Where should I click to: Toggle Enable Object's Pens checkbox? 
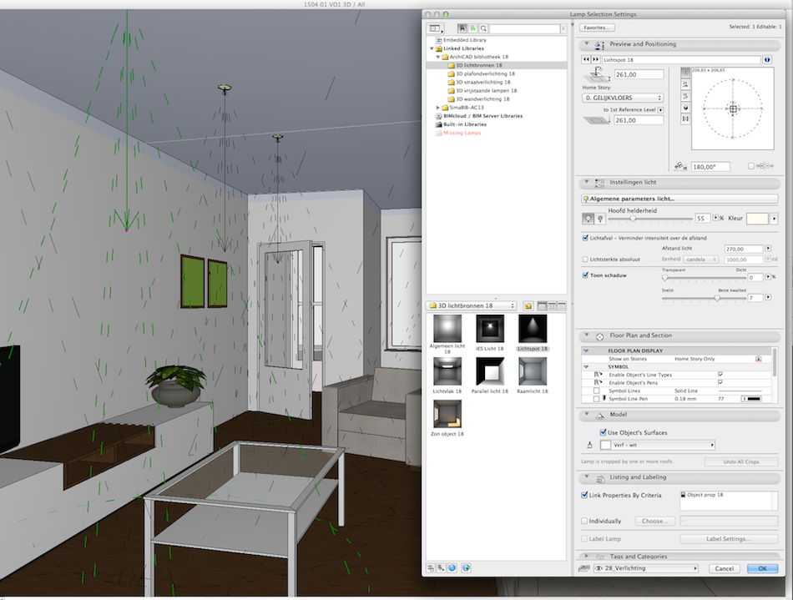[x=720, y=383]
